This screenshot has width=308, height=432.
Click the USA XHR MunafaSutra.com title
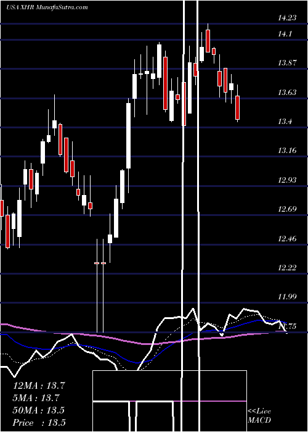[x=47, y=7]
